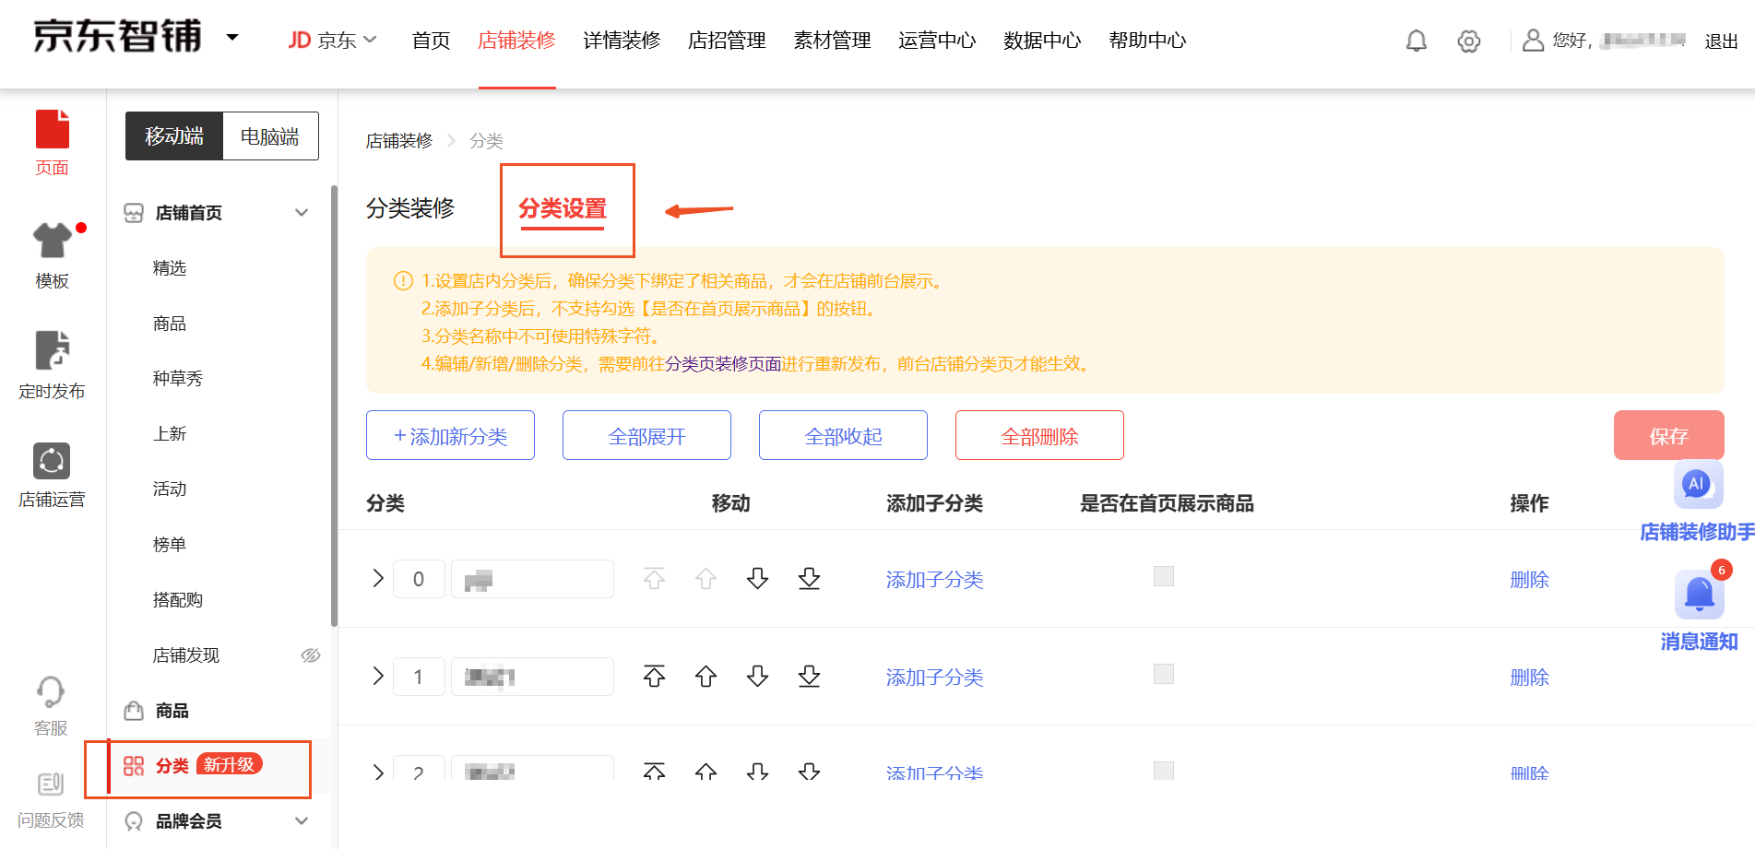
Task: Select the 模板 shirt icon in sidebar
Action: point(53,242)
